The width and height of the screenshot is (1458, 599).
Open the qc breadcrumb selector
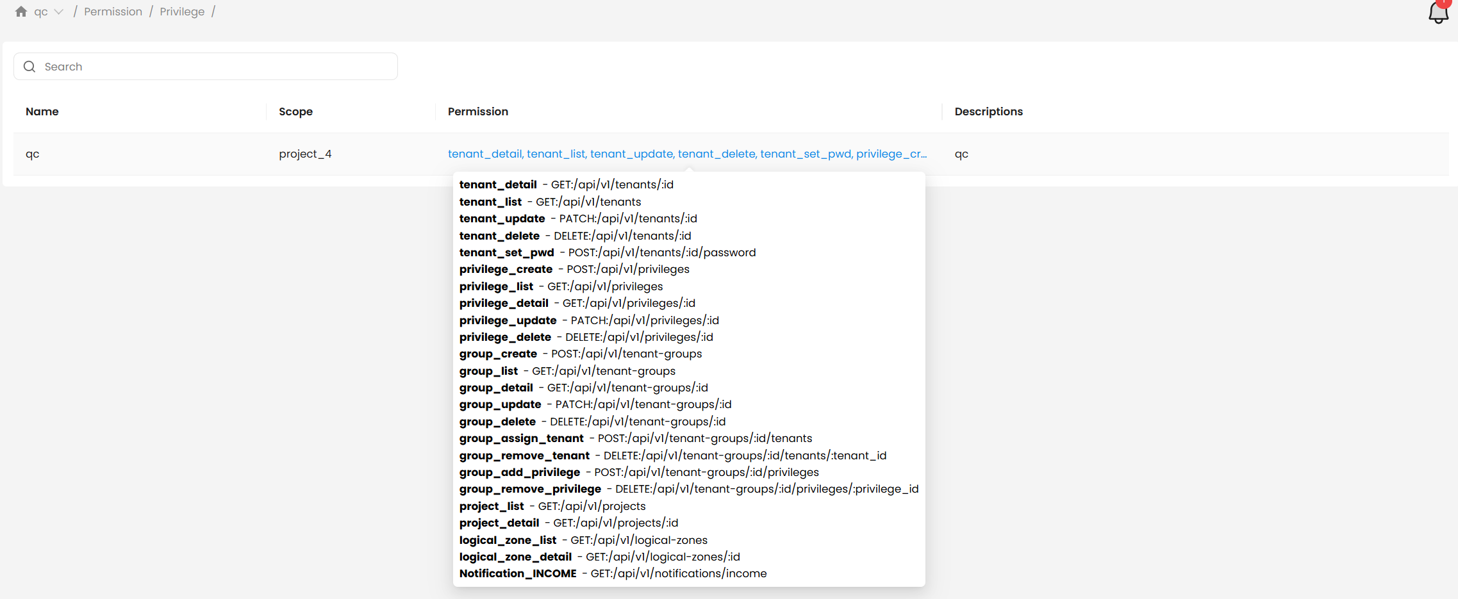pos(41,12)
